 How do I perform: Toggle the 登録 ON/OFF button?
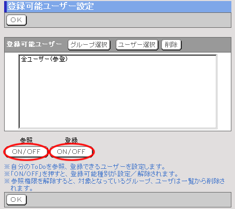click(71, 152)
